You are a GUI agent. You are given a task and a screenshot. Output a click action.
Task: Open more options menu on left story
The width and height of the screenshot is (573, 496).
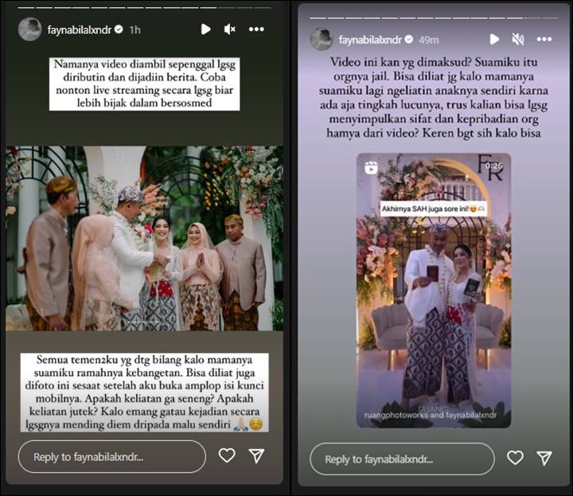[256, 29]
